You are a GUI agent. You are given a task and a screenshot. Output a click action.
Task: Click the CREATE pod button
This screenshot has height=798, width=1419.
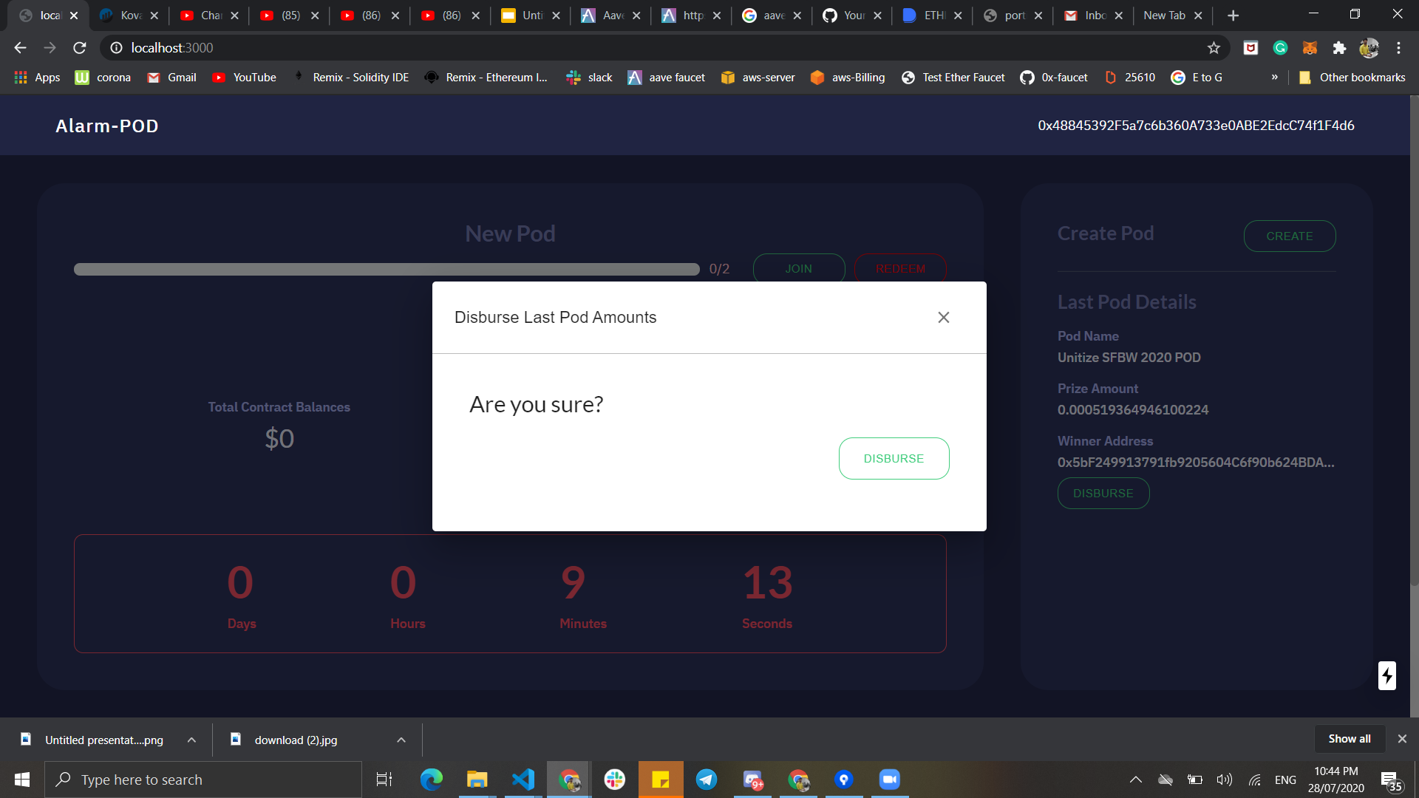1289,236
